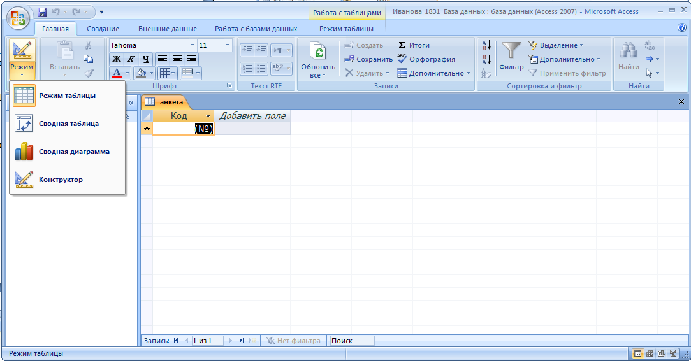Select Сводная диаграмма view
Screen dimensions: 691x361
tap(68, 152)
